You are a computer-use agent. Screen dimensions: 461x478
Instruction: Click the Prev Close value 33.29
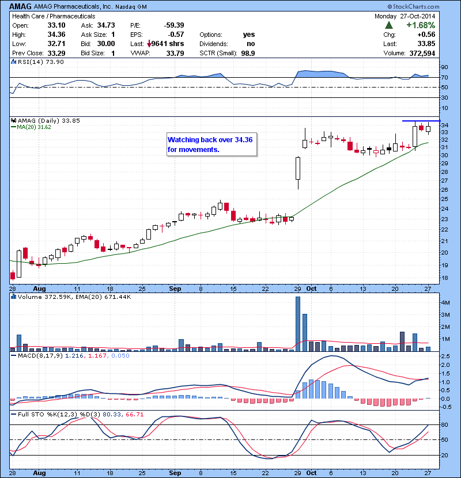tap(56, 54)
